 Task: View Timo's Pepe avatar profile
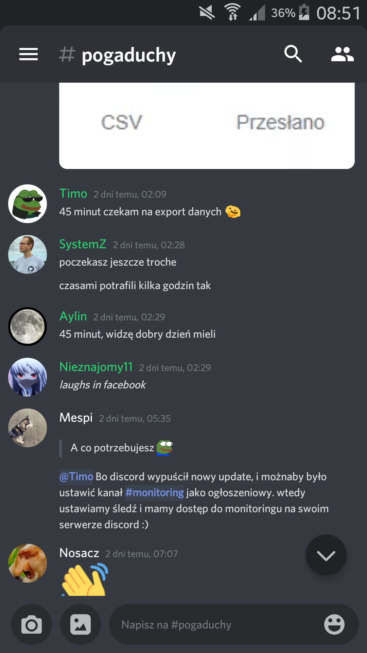[x=28, y=204]
